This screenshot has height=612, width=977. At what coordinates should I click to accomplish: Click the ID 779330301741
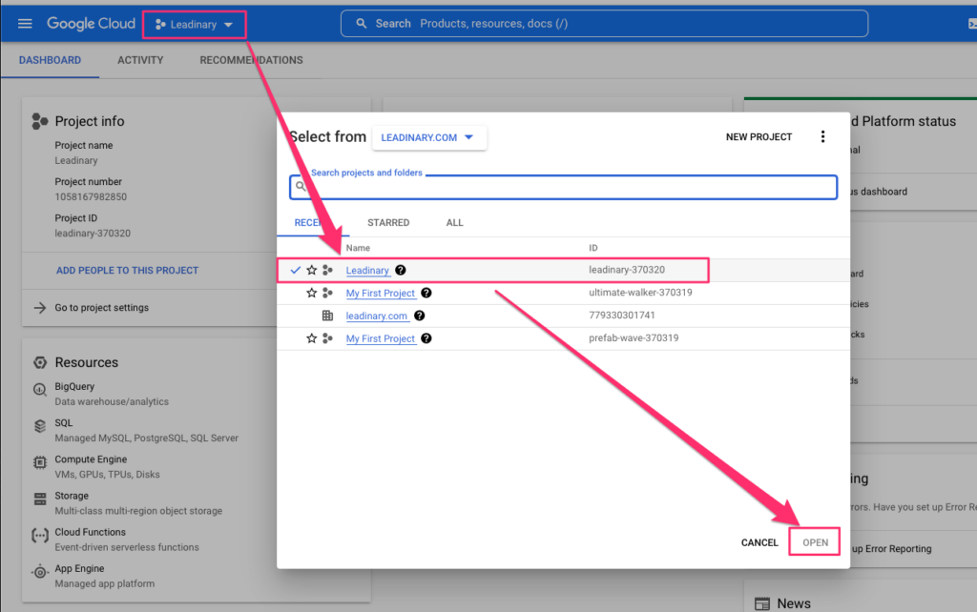tap(622, 315)
